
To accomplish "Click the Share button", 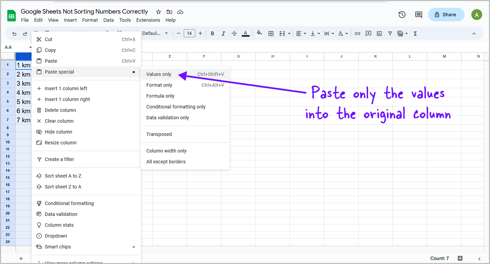I will pos(446,15).
